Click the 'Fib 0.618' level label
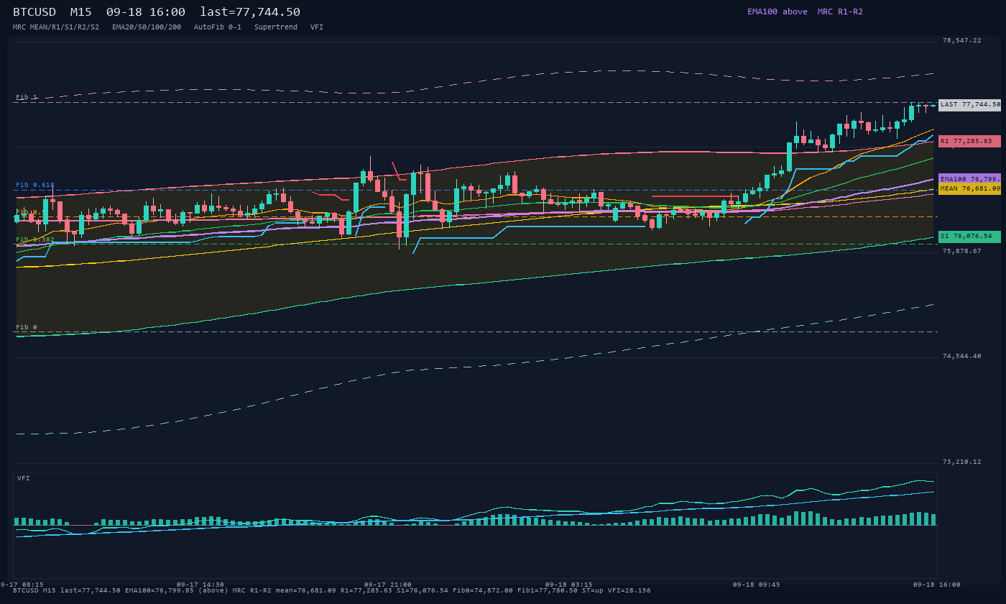 pos(35,185)
